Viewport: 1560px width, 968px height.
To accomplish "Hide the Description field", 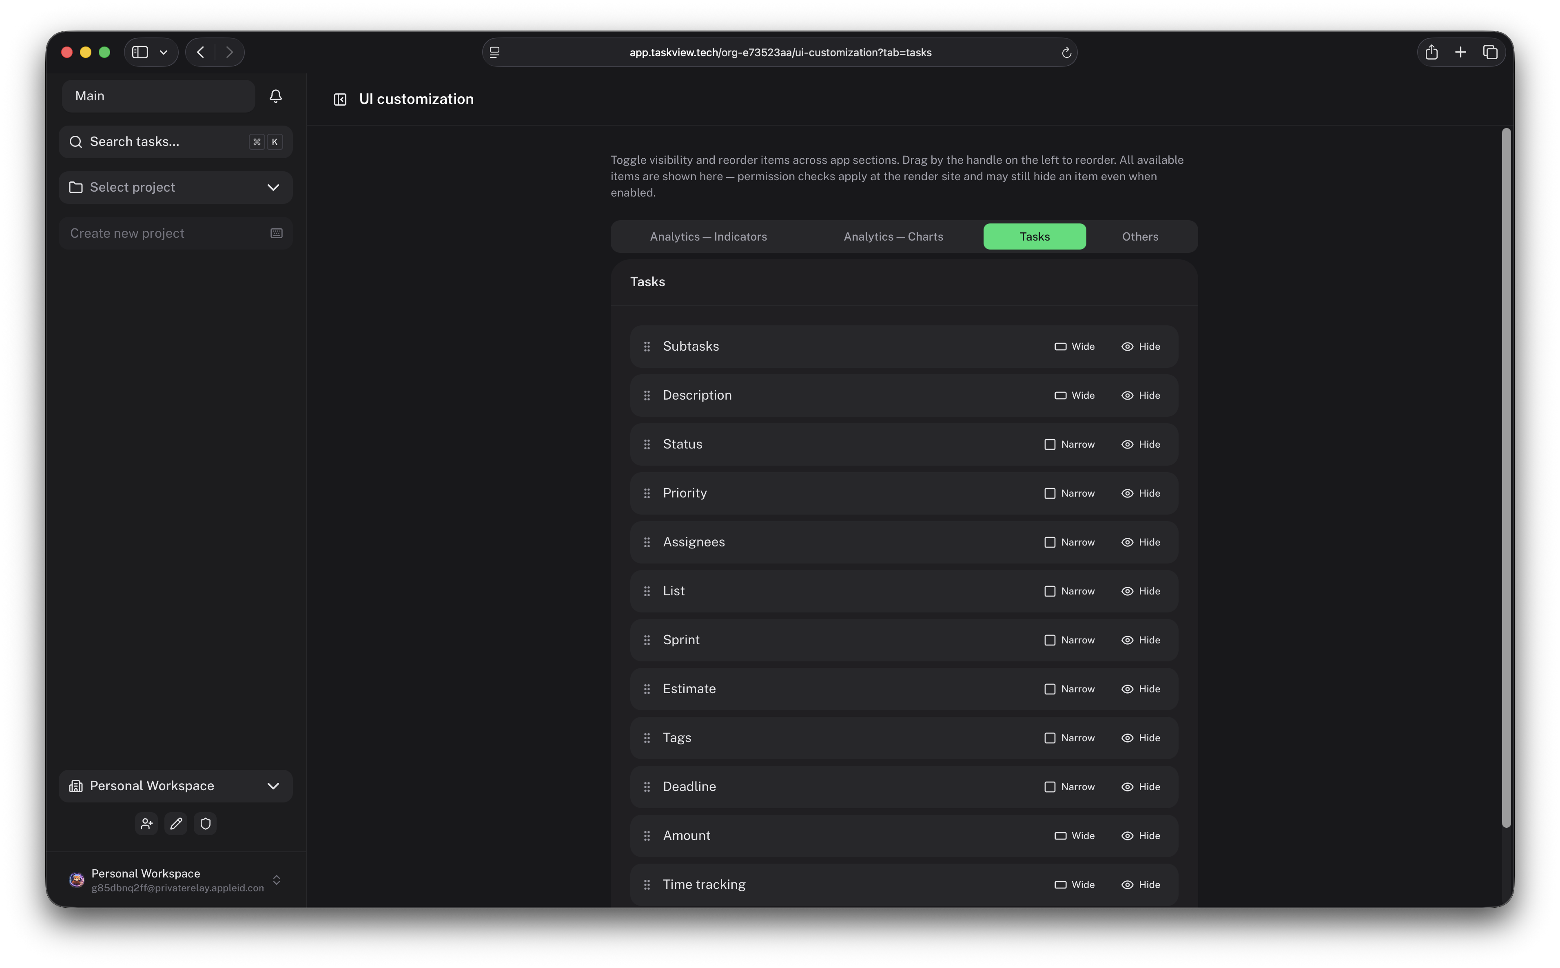I will [1141, 396].
